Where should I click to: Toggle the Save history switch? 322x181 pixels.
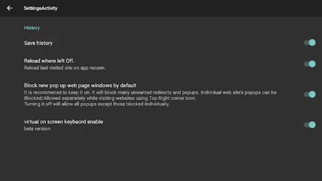pos(310,43)
